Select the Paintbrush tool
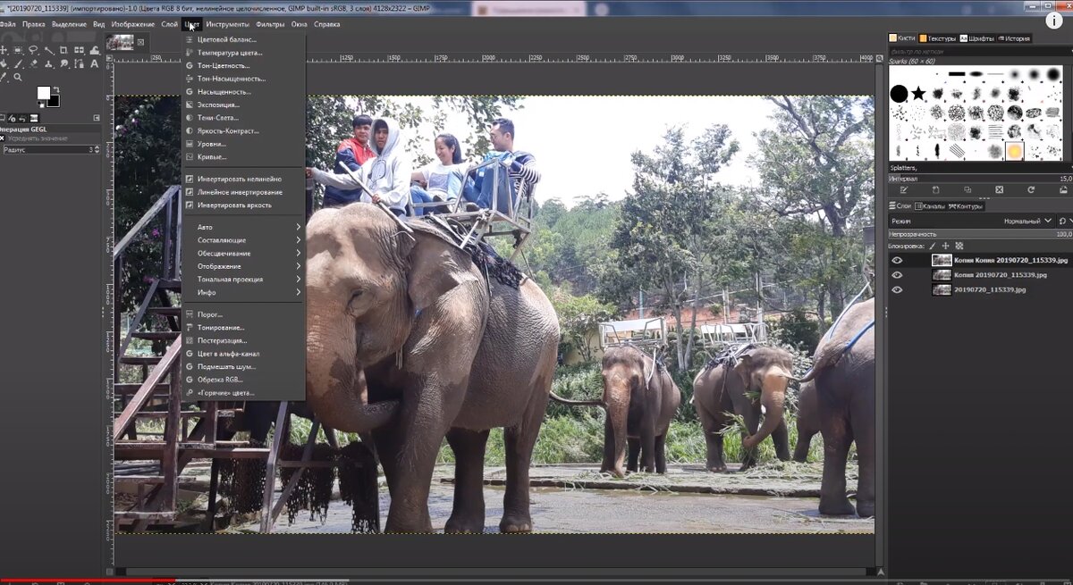Viewport: 1073px width, 585px height. pyautogui.click(x=18, y=64)
